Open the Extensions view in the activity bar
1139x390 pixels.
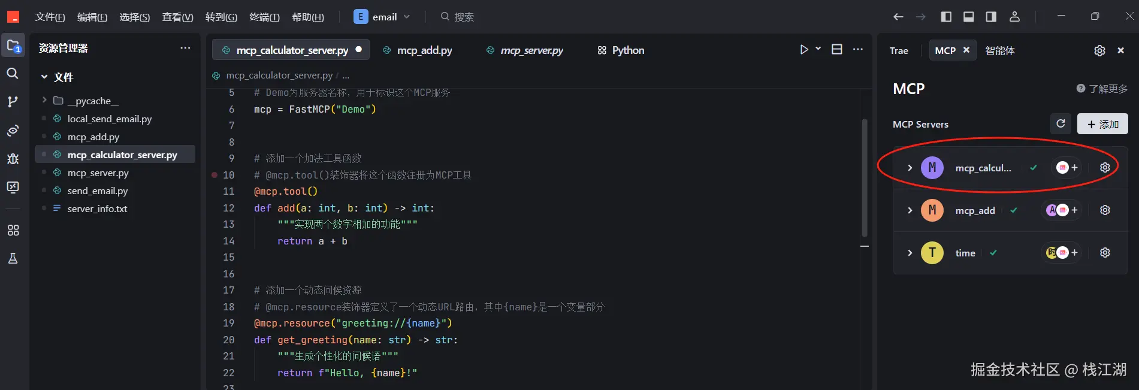(13, 230)
